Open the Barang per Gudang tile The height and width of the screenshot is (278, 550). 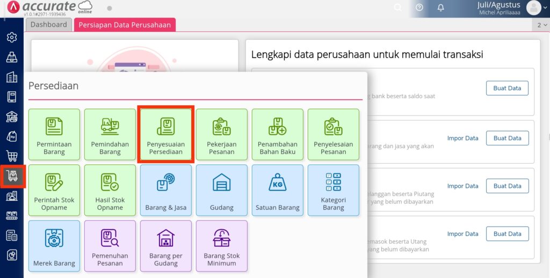coord(166,246)
